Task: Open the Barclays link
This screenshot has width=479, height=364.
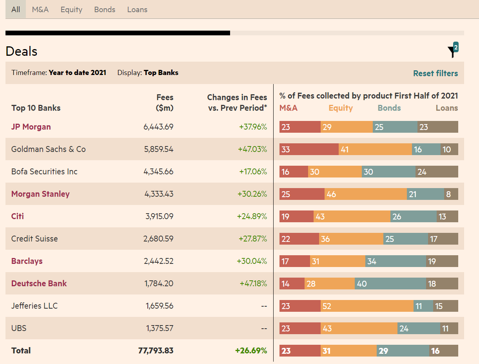Action: [x=27, y=261]
